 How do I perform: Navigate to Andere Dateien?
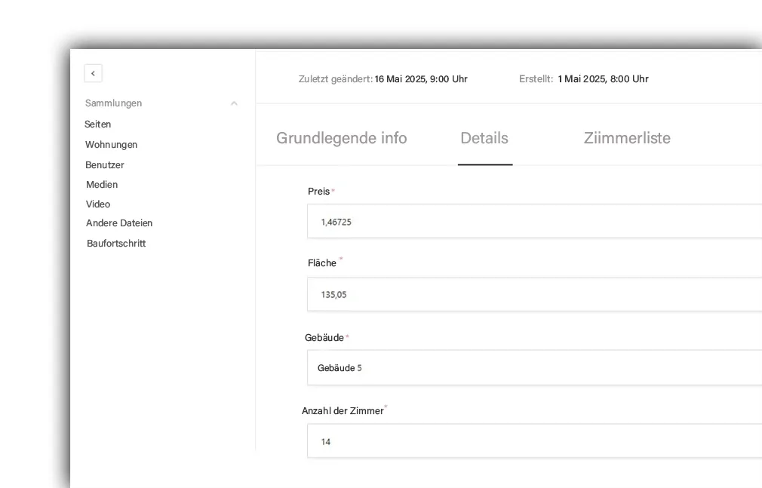coord(119,223)
